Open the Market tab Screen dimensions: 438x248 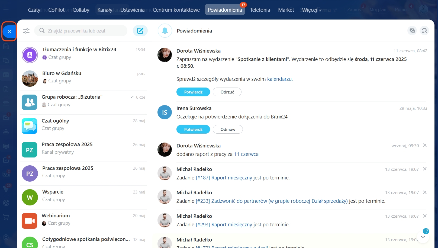[286, 10]
